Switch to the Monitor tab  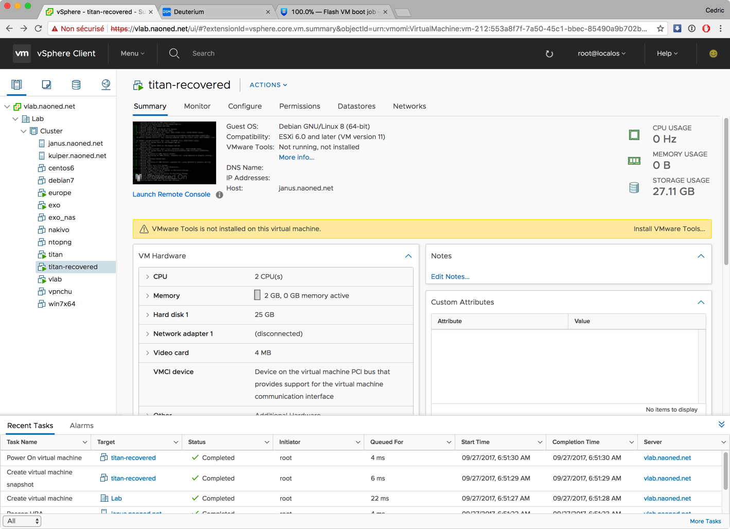pyautogui.click(x=197, y=106)
